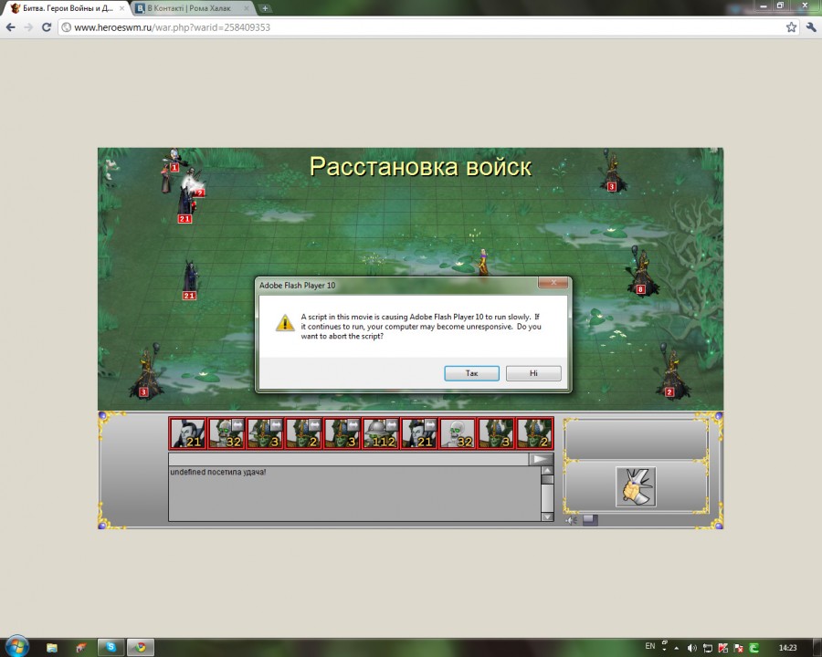Select the skeleton portrait without arrow overlay
The height and width of the screenshot is (657, 822).
tap(458, 433)
